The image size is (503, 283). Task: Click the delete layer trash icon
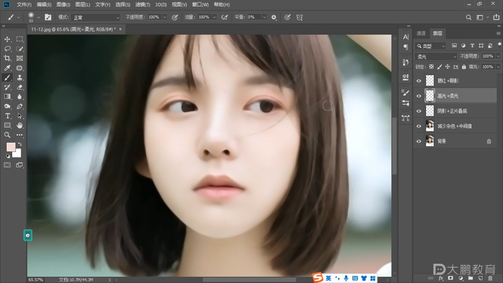click(x=490, y=278)
